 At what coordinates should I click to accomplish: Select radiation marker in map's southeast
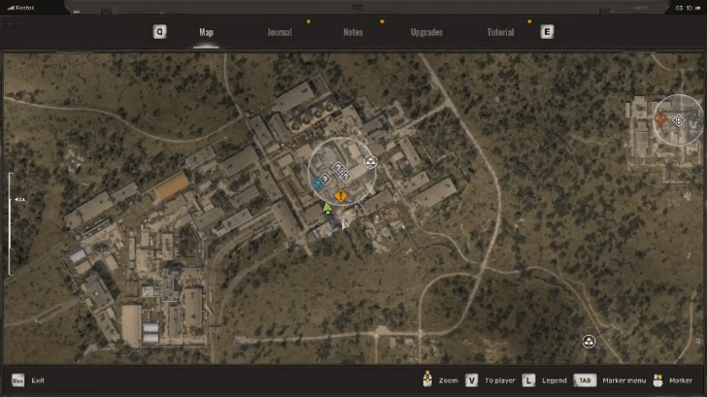pos(589,342)
